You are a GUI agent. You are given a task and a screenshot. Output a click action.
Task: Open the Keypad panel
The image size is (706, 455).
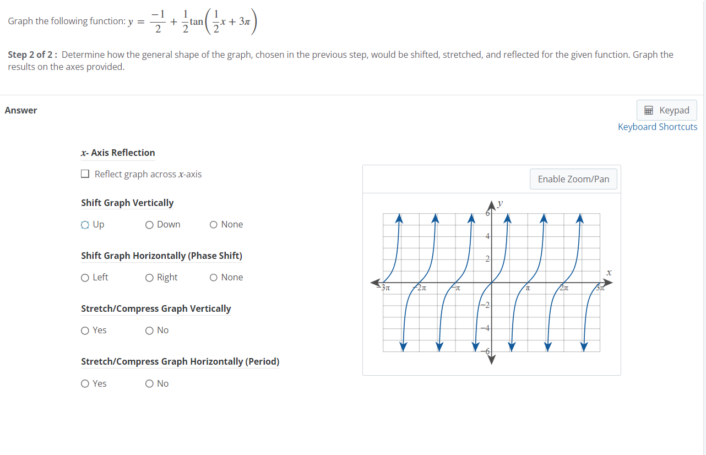666,110
